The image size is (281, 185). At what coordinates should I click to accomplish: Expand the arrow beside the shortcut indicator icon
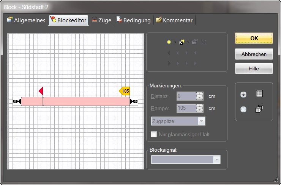point(188,42)
